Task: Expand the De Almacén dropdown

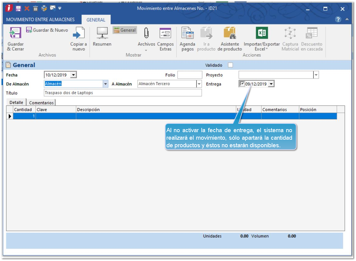Action: (x=105, y=84)
